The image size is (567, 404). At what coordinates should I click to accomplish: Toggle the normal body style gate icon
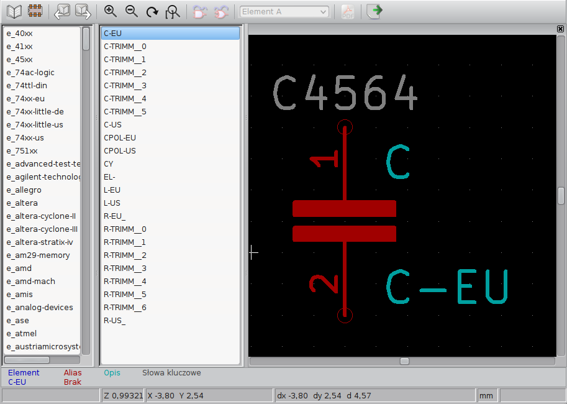tap(200, 11)
